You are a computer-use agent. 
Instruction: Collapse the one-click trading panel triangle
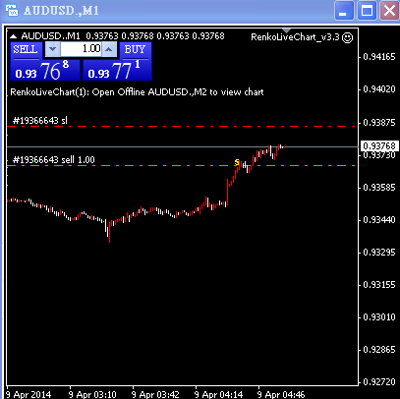[13, 36]
